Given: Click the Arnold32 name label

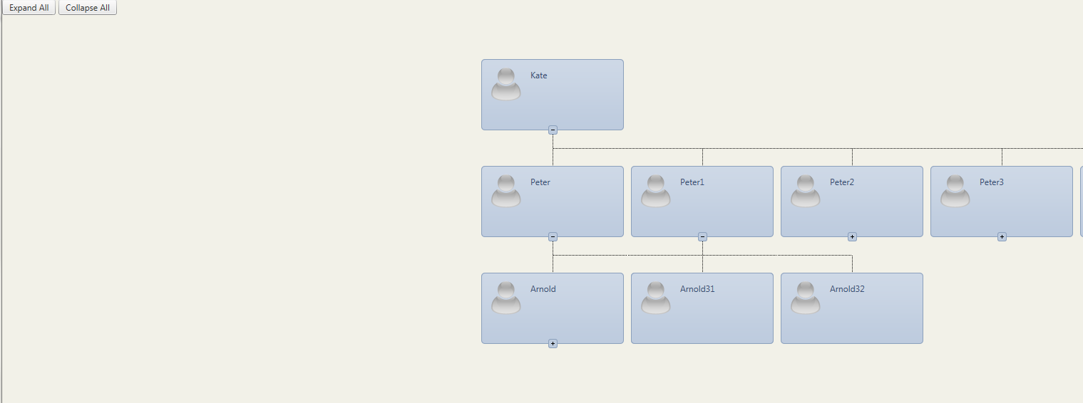Looking at the screenshot, I should pyautogui.click(x=847, y=289).
